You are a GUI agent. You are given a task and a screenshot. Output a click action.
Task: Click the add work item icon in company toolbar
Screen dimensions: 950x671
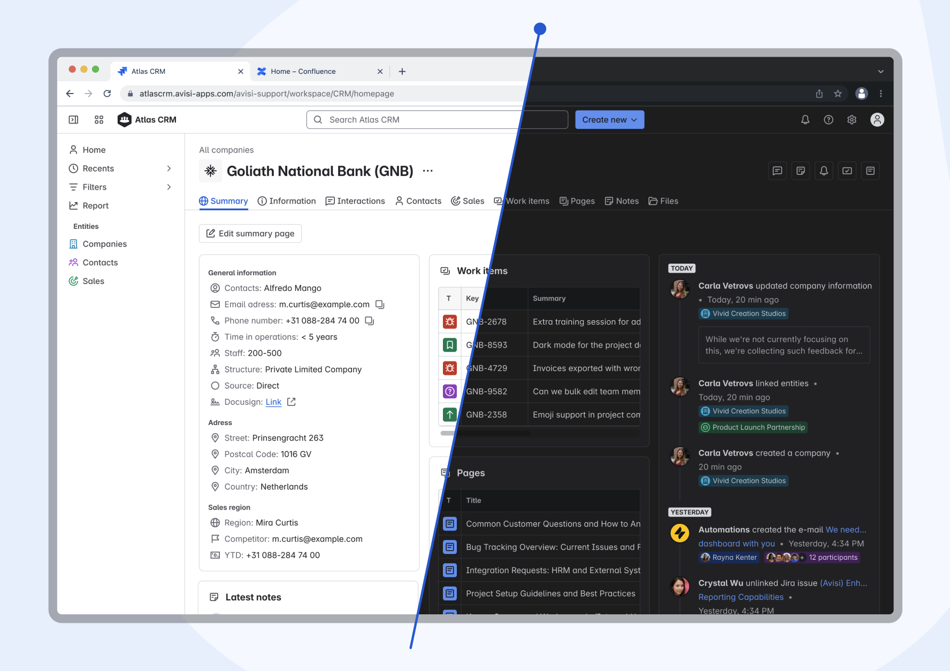[x=847, y=171]
